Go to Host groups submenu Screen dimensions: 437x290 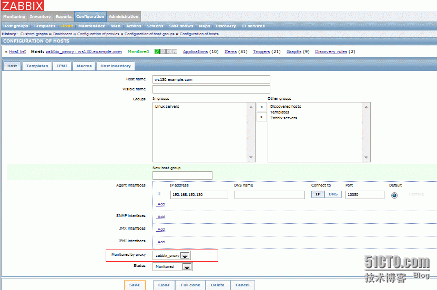point(16,26)
